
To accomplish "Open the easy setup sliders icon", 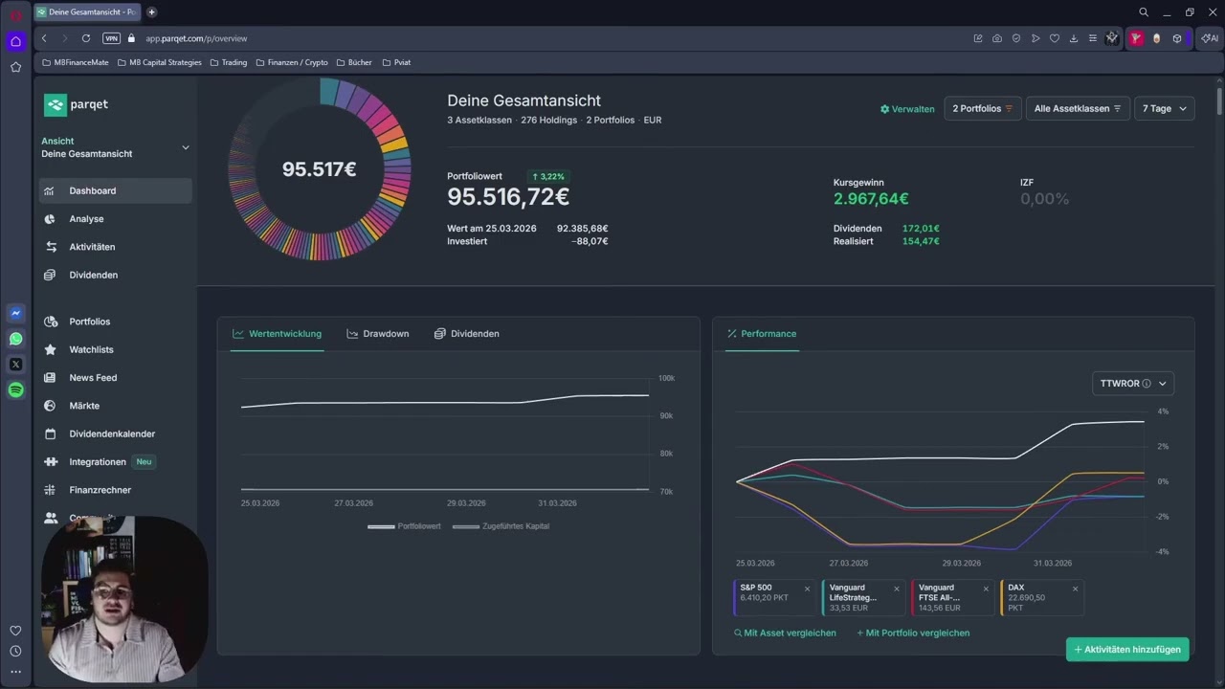I will [x=1093, y=38].
